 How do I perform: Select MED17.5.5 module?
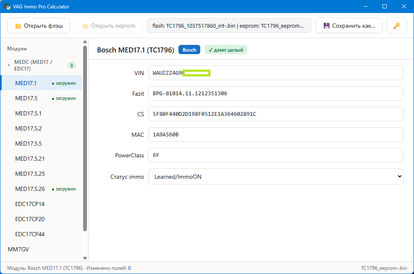tap(41, 144)
